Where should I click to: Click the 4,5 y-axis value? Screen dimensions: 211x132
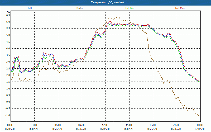[x=8, y=42]
